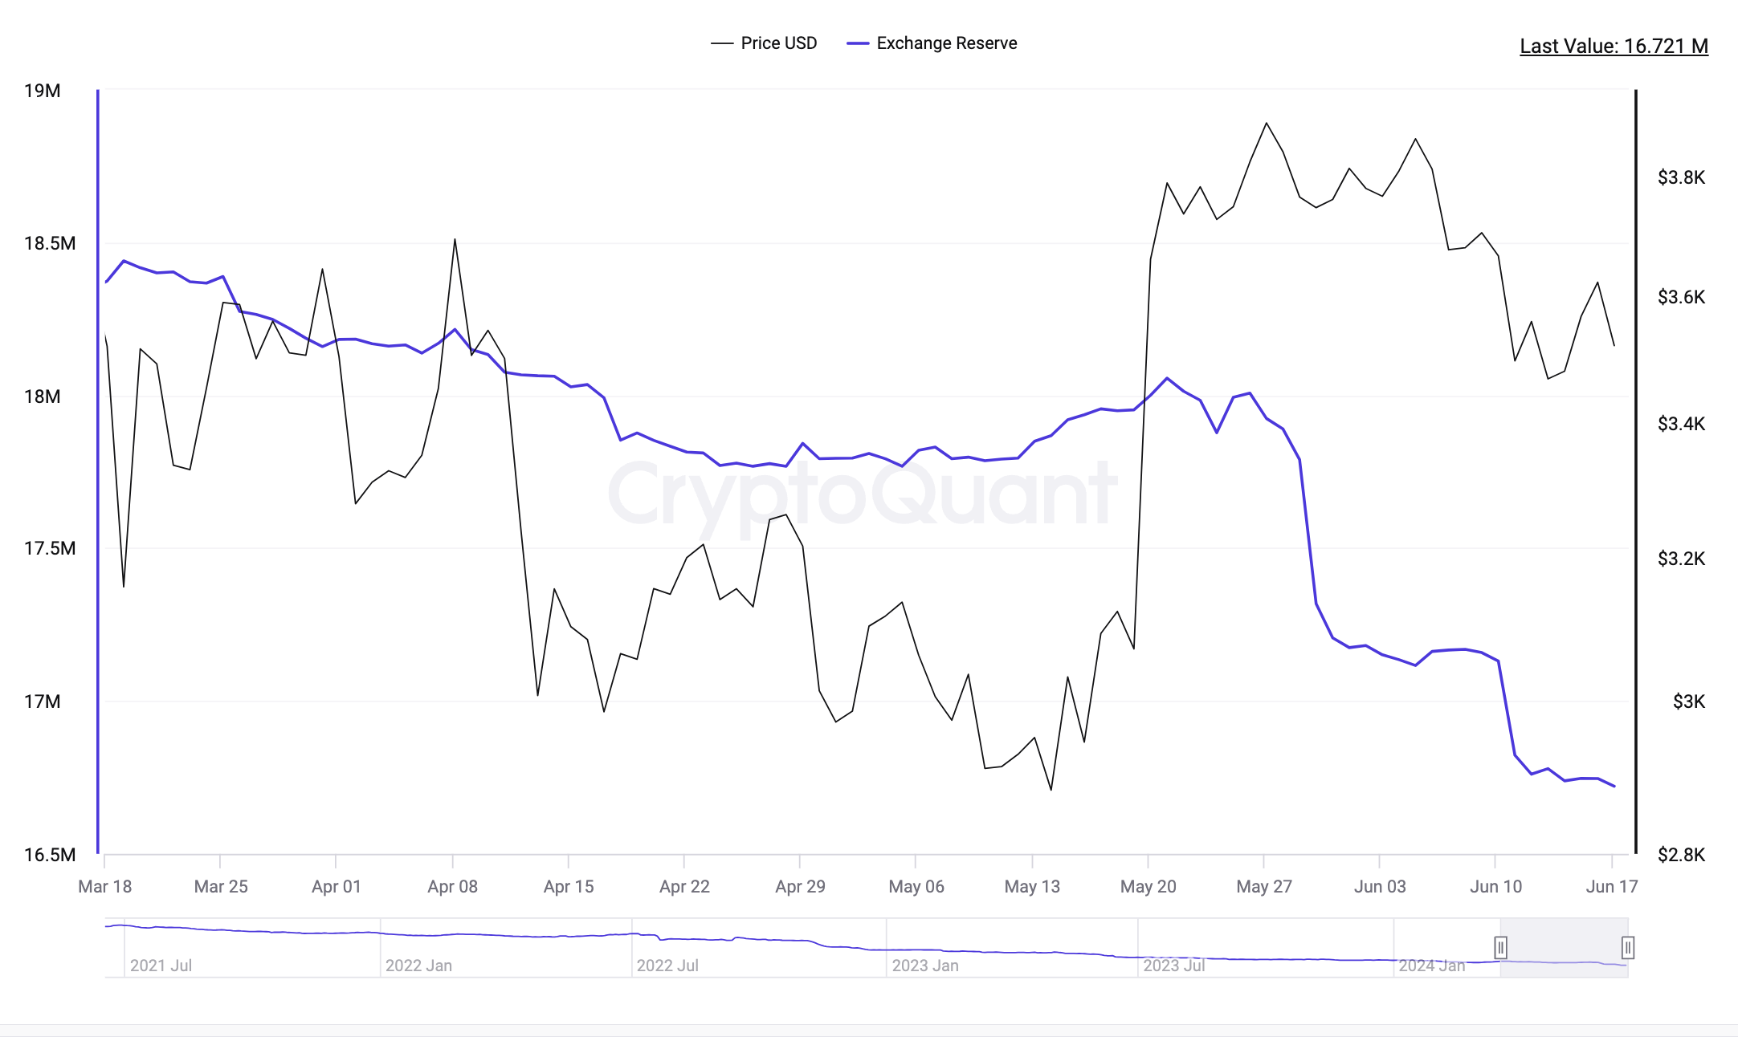Click the 16.5M left axis label

click(50, 855)
